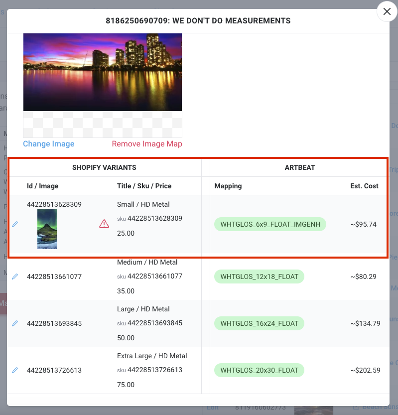This screenshot has width=398, height=415.
Task: Click the Medium / HD Metal title
Action: pyautogui.click(x=147, y=262)
